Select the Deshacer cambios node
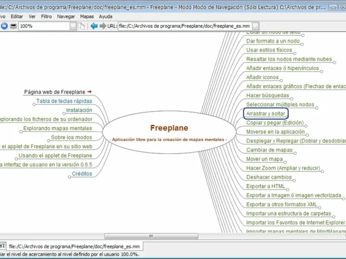 click(269, 177)
